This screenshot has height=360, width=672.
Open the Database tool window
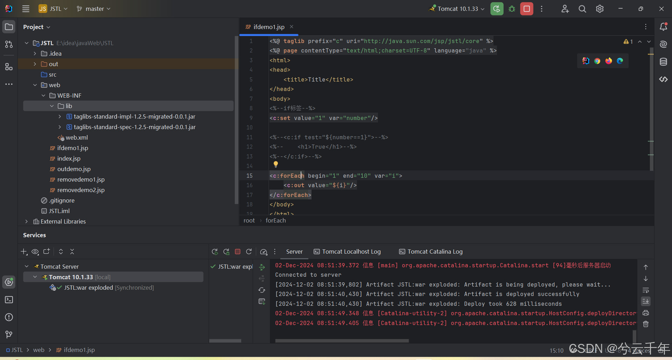(664, 62)
